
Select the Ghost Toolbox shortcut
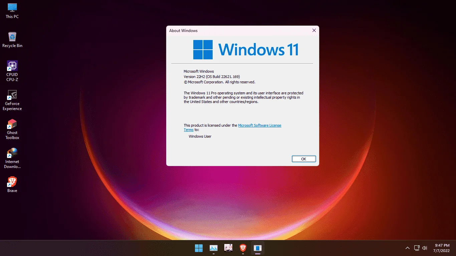(x=12, y=129)
